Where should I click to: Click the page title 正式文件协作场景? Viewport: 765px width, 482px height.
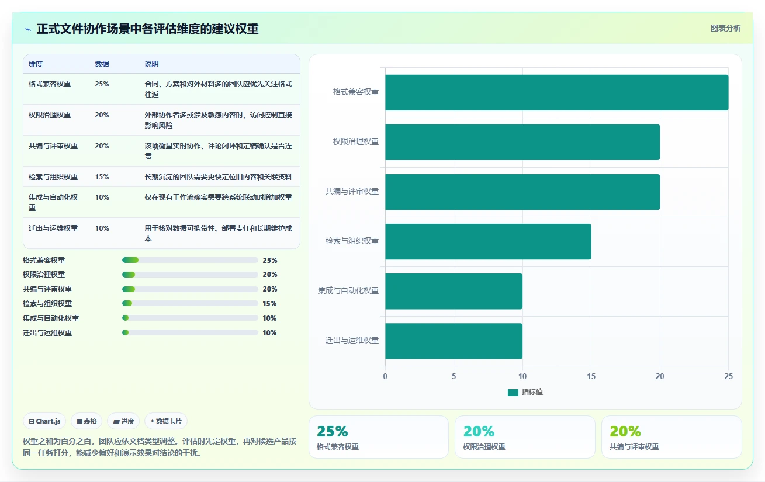click(148, 29)
